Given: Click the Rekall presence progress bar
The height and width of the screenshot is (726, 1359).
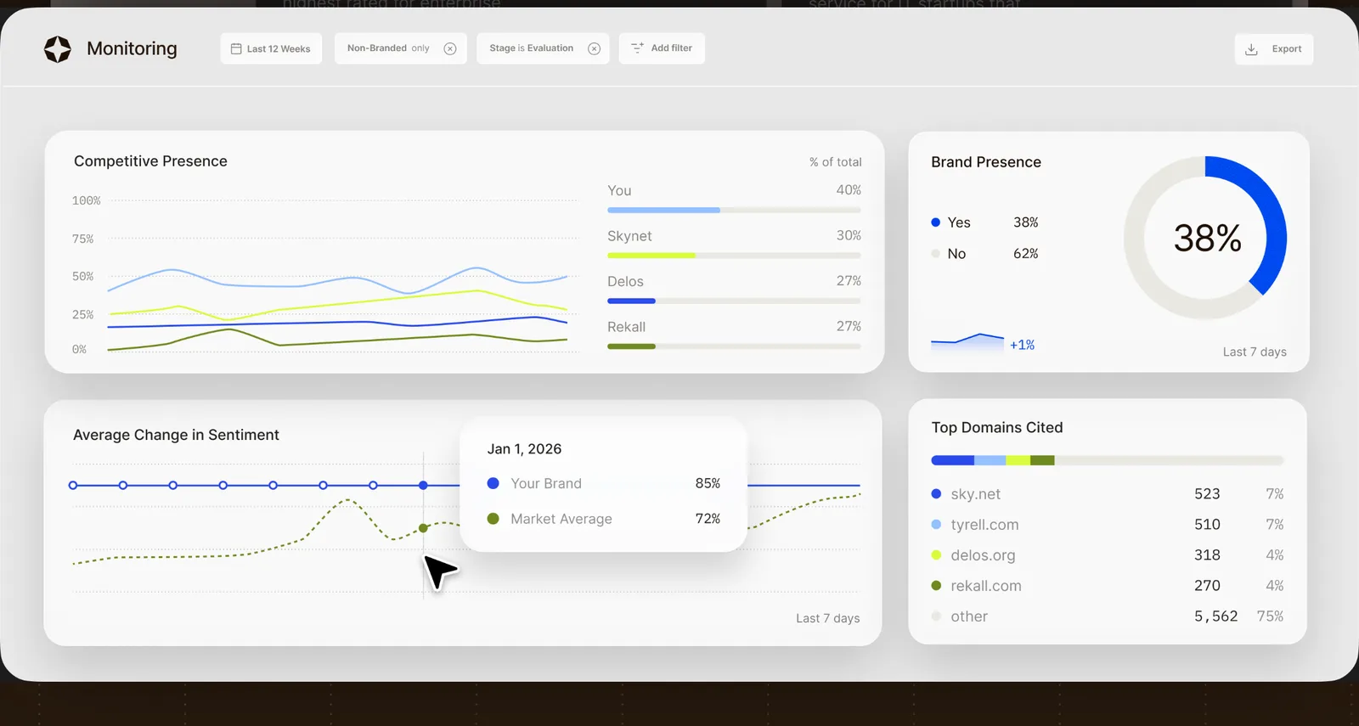Looking at the screenshot, I should tap(734, 346).
